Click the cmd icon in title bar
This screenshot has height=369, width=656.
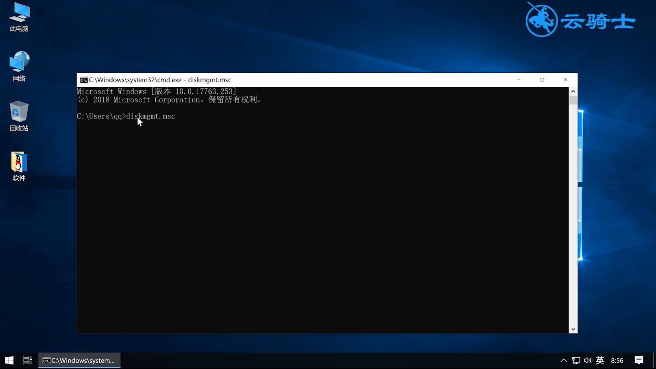[84, 80]
